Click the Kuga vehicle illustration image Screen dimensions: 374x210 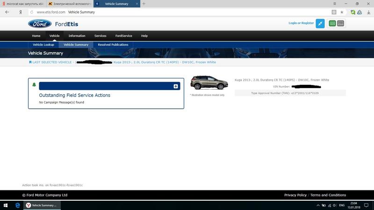click(209, 83)
